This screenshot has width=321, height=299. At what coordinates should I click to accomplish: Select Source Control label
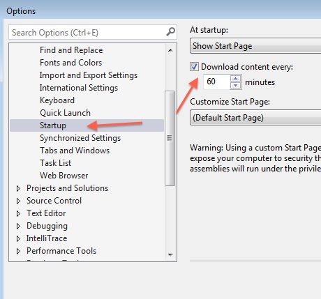[x=54, y=201]
